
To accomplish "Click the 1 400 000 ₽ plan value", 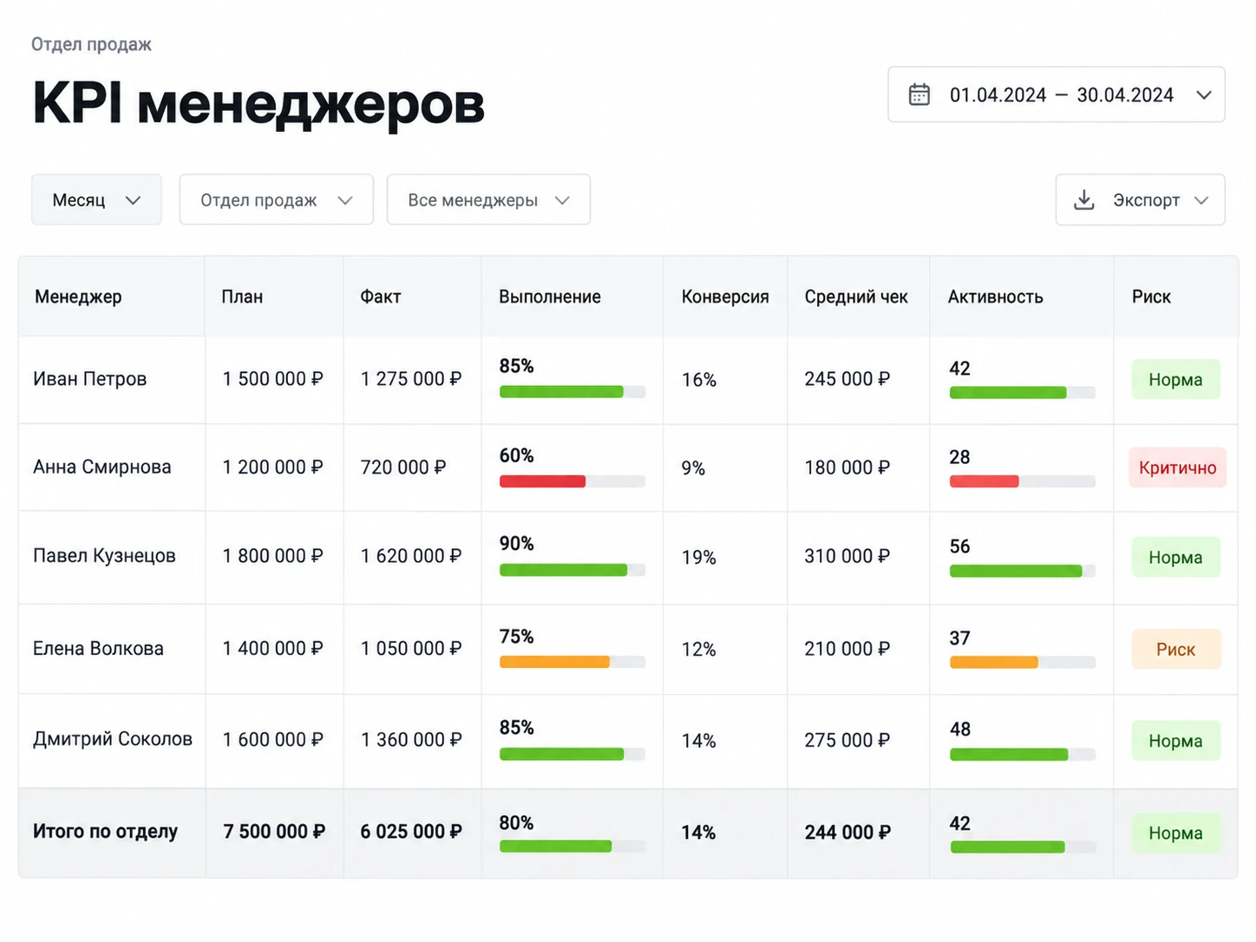I will click(x=272, y=648).
